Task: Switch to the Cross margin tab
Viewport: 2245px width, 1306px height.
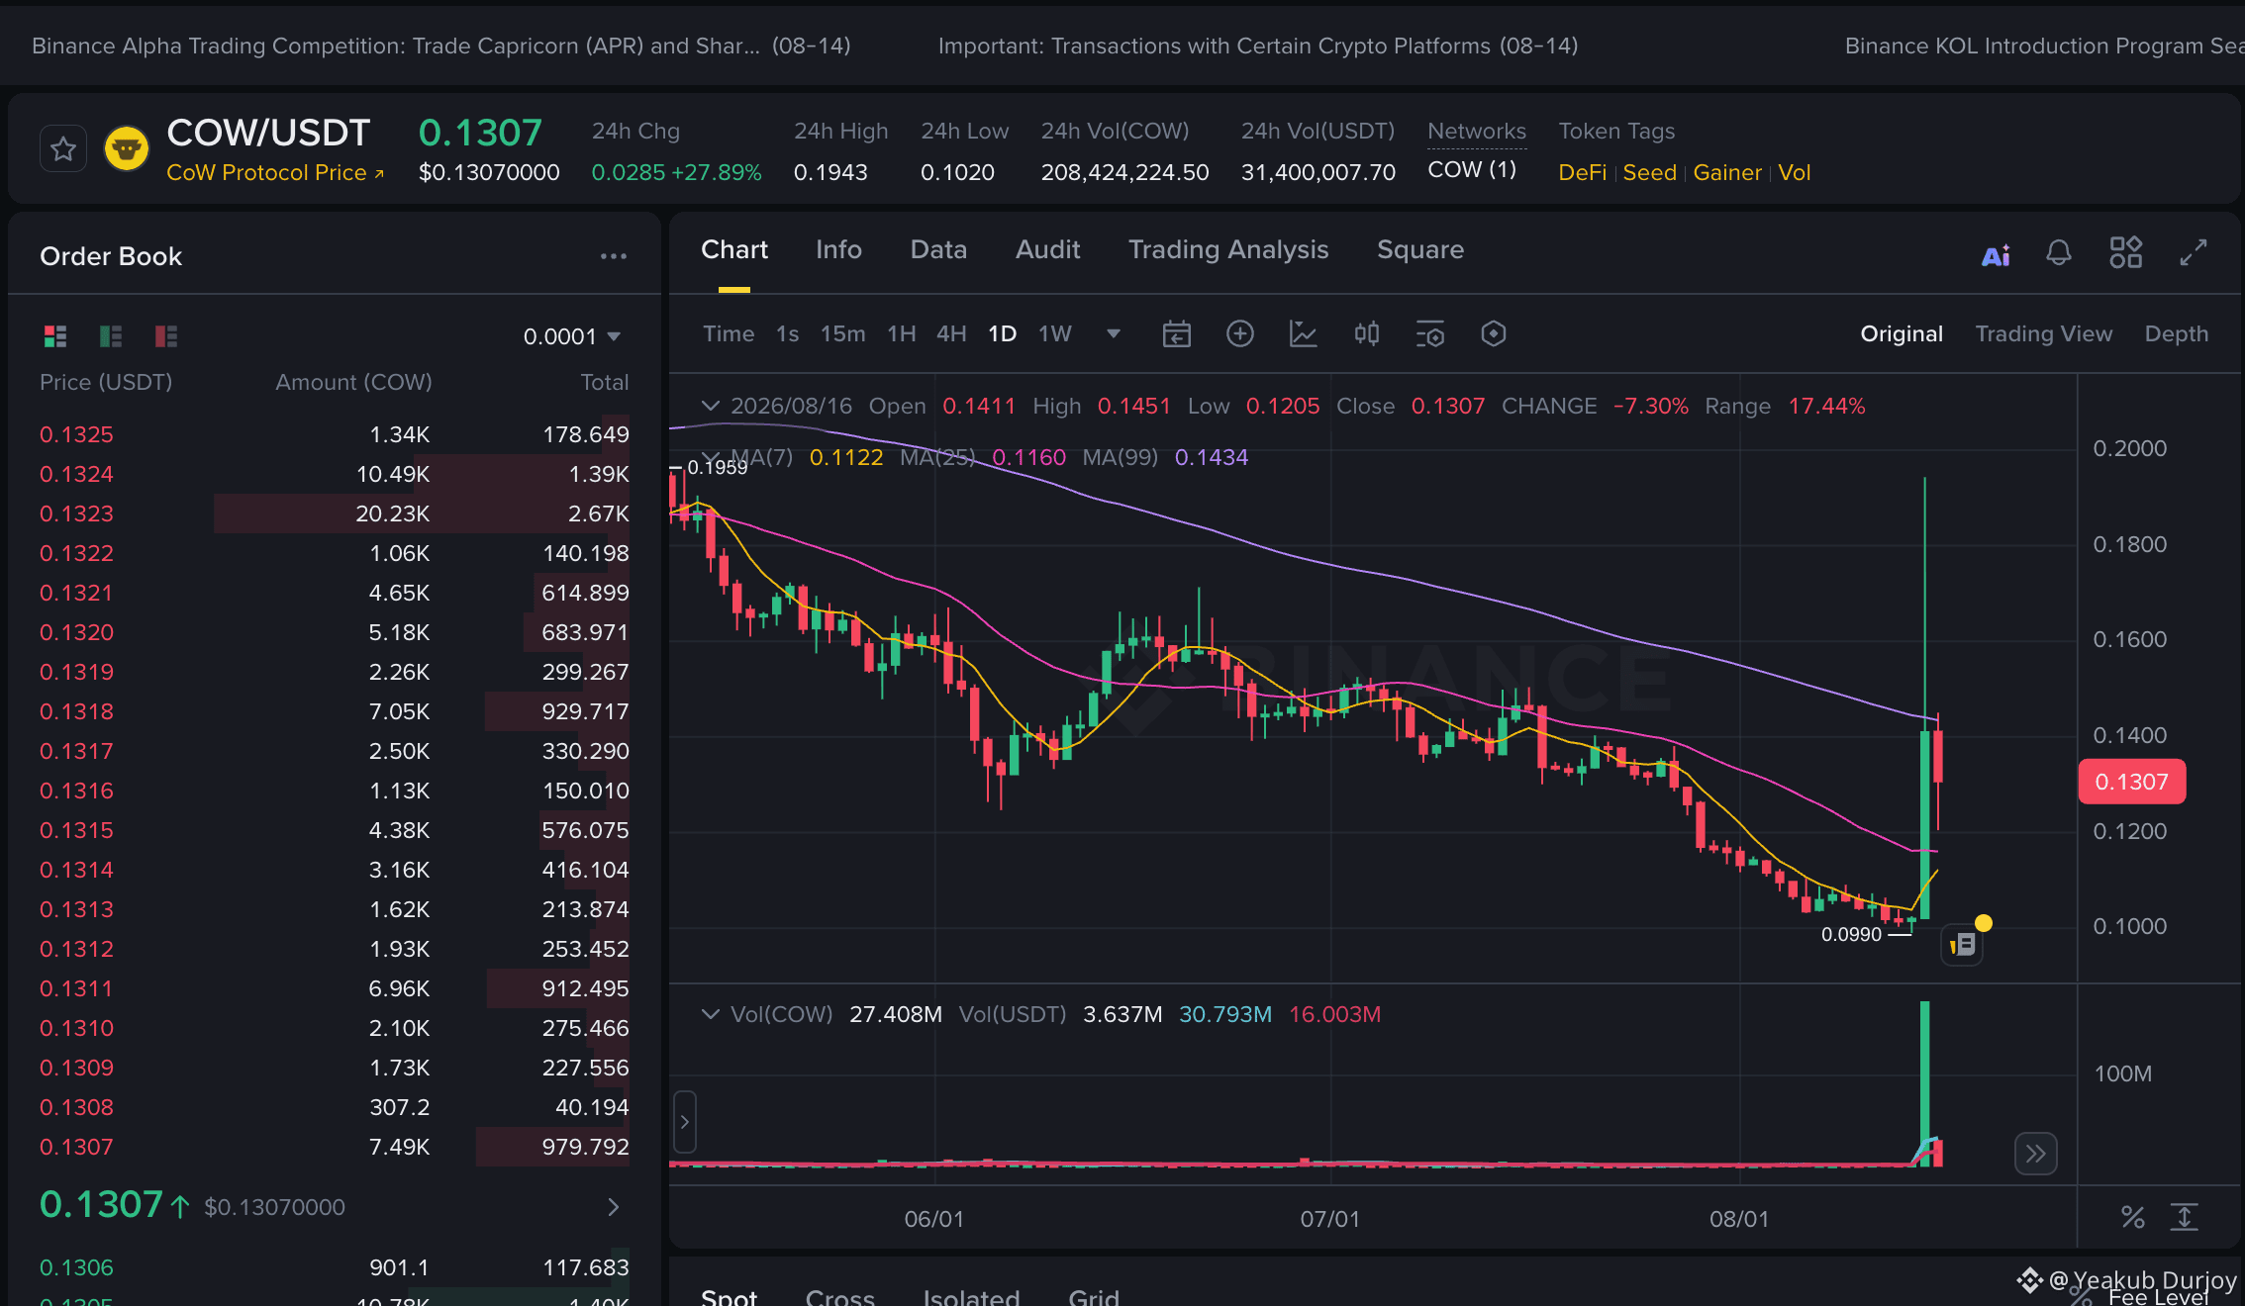Action: coord(840,1296)
